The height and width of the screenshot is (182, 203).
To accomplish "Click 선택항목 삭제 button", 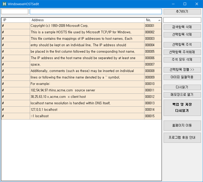I will 182,35.
